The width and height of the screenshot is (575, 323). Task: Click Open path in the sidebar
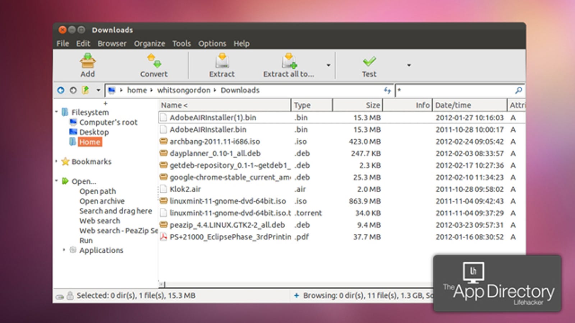[x=97, y=191]
